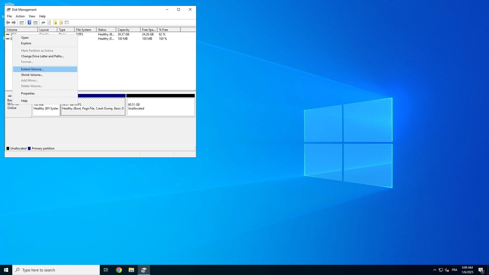Click the folder with magnifier toolbar icon

pyautogui.click(x=61, y=23)
